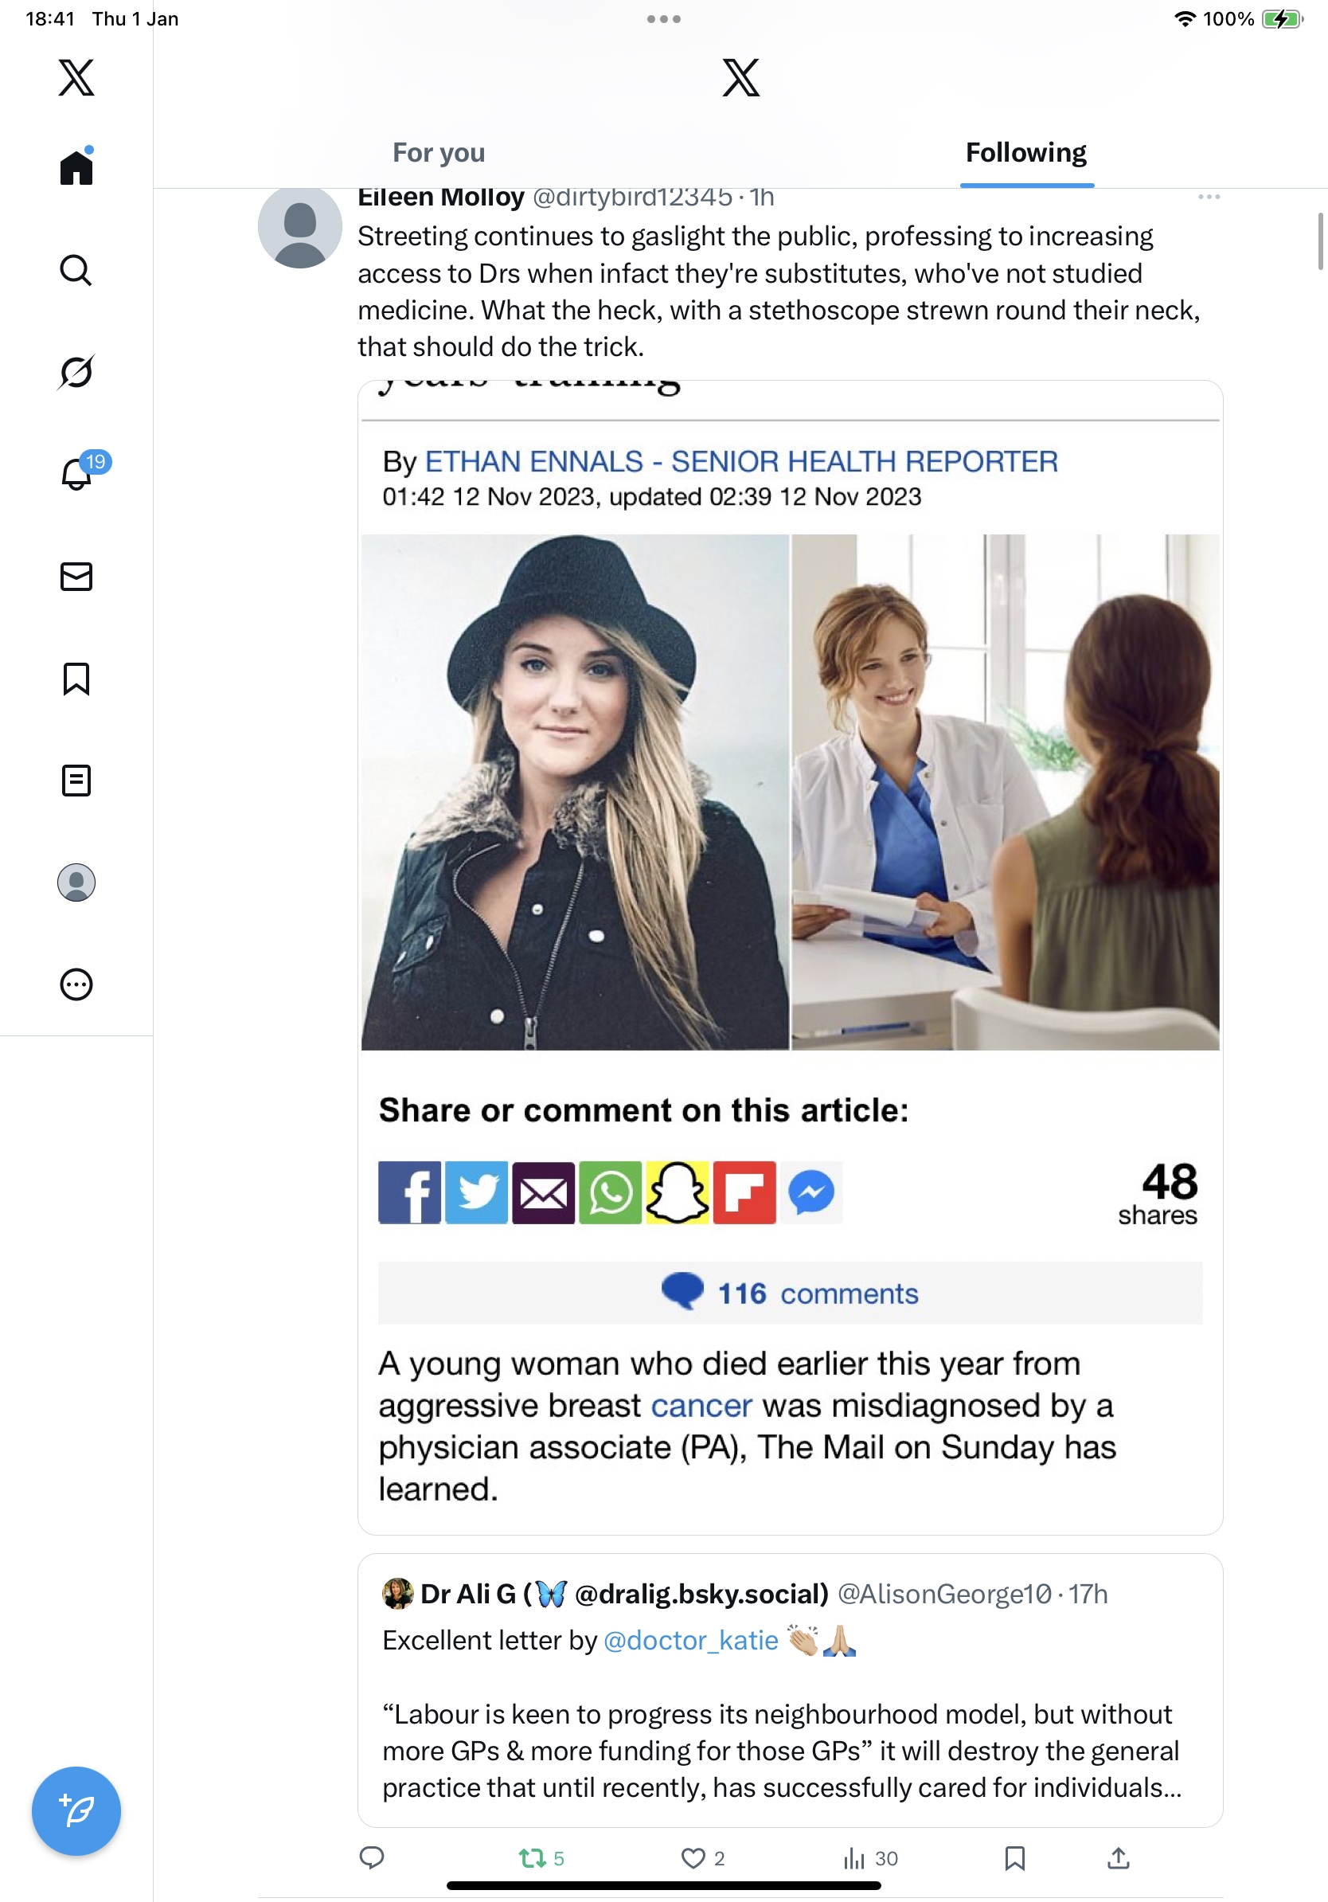1328x1902 pixels.
Task: Open Bookmarks in the sidebar
Action: coord(76,679)
